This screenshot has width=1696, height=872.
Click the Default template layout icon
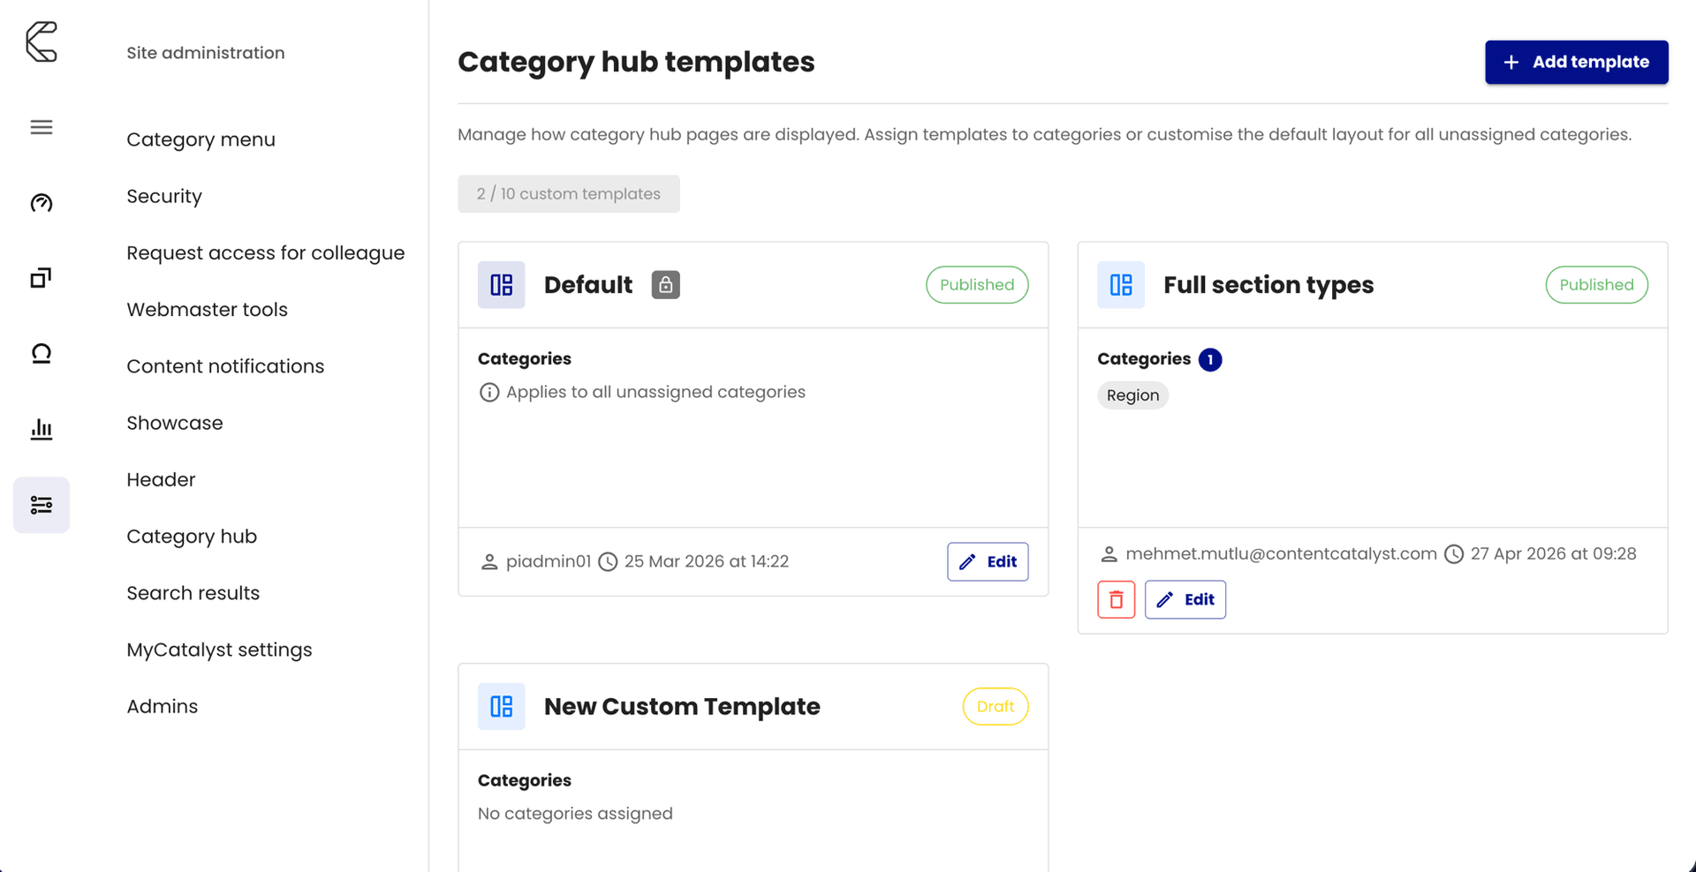[x=502, y=285]
